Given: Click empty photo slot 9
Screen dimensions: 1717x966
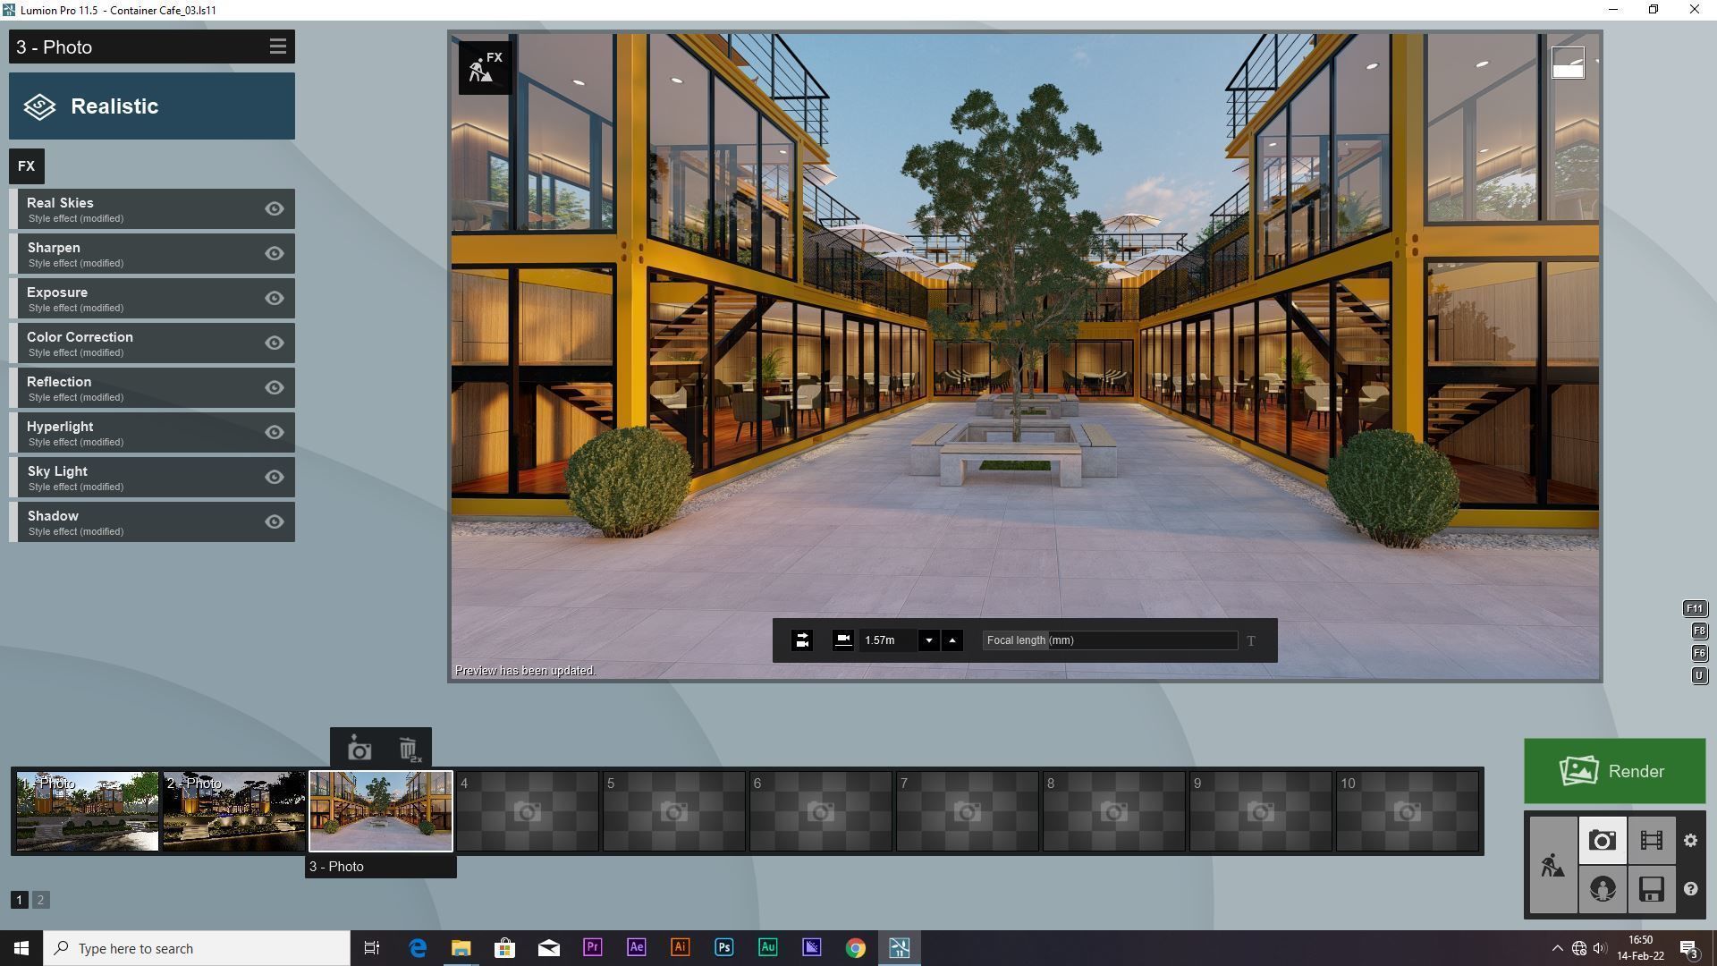Looking at the screenshot, I should point(1261,811).
